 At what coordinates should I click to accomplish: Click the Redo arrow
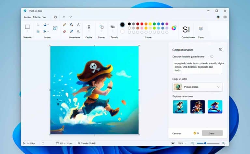[70, 17]
